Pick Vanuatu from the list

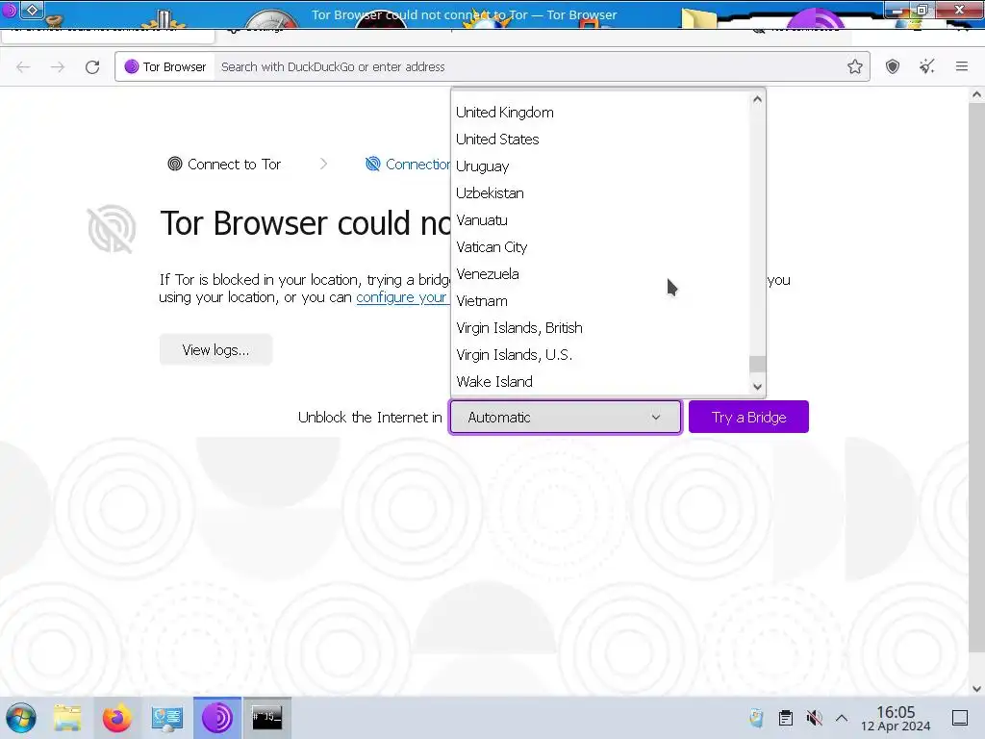tap(600, 220)
